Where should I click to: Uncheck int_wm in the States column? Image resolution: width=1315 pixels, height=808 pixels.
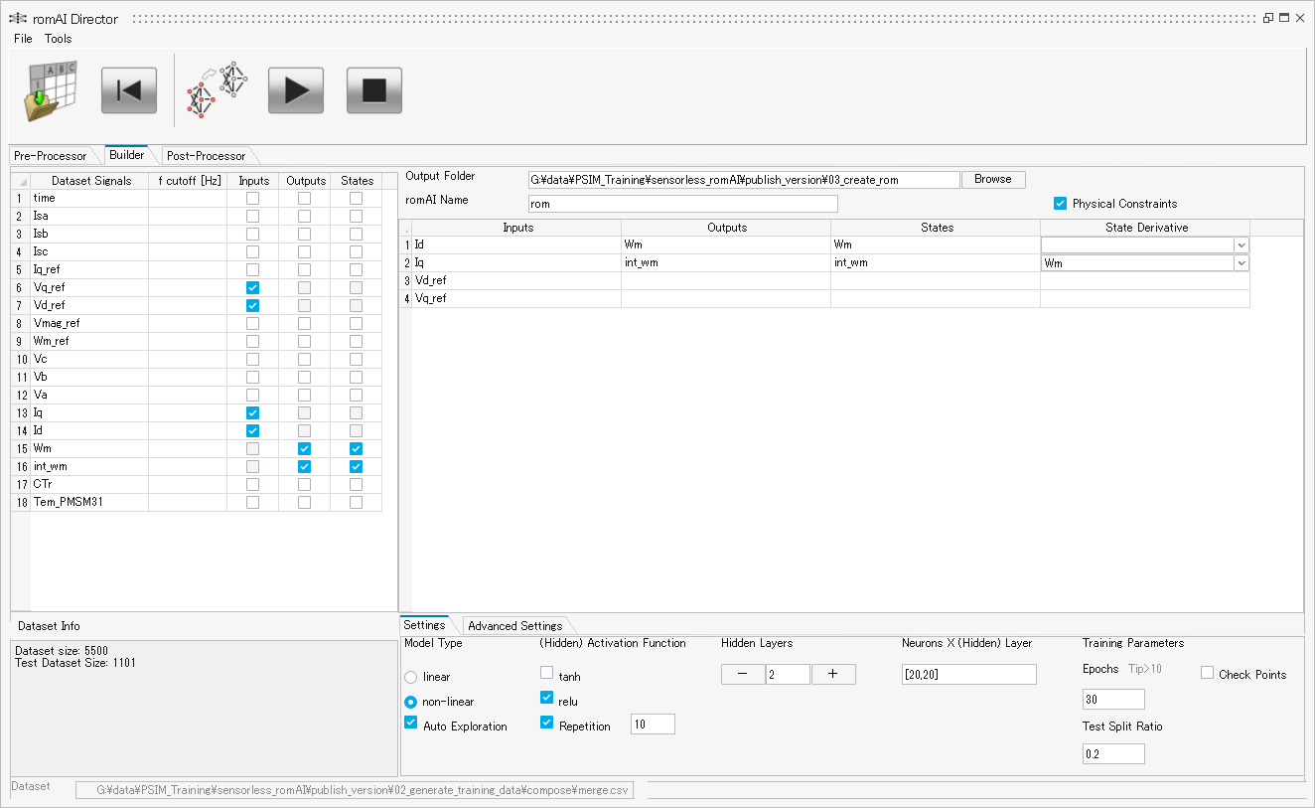[x=356, y=466]
